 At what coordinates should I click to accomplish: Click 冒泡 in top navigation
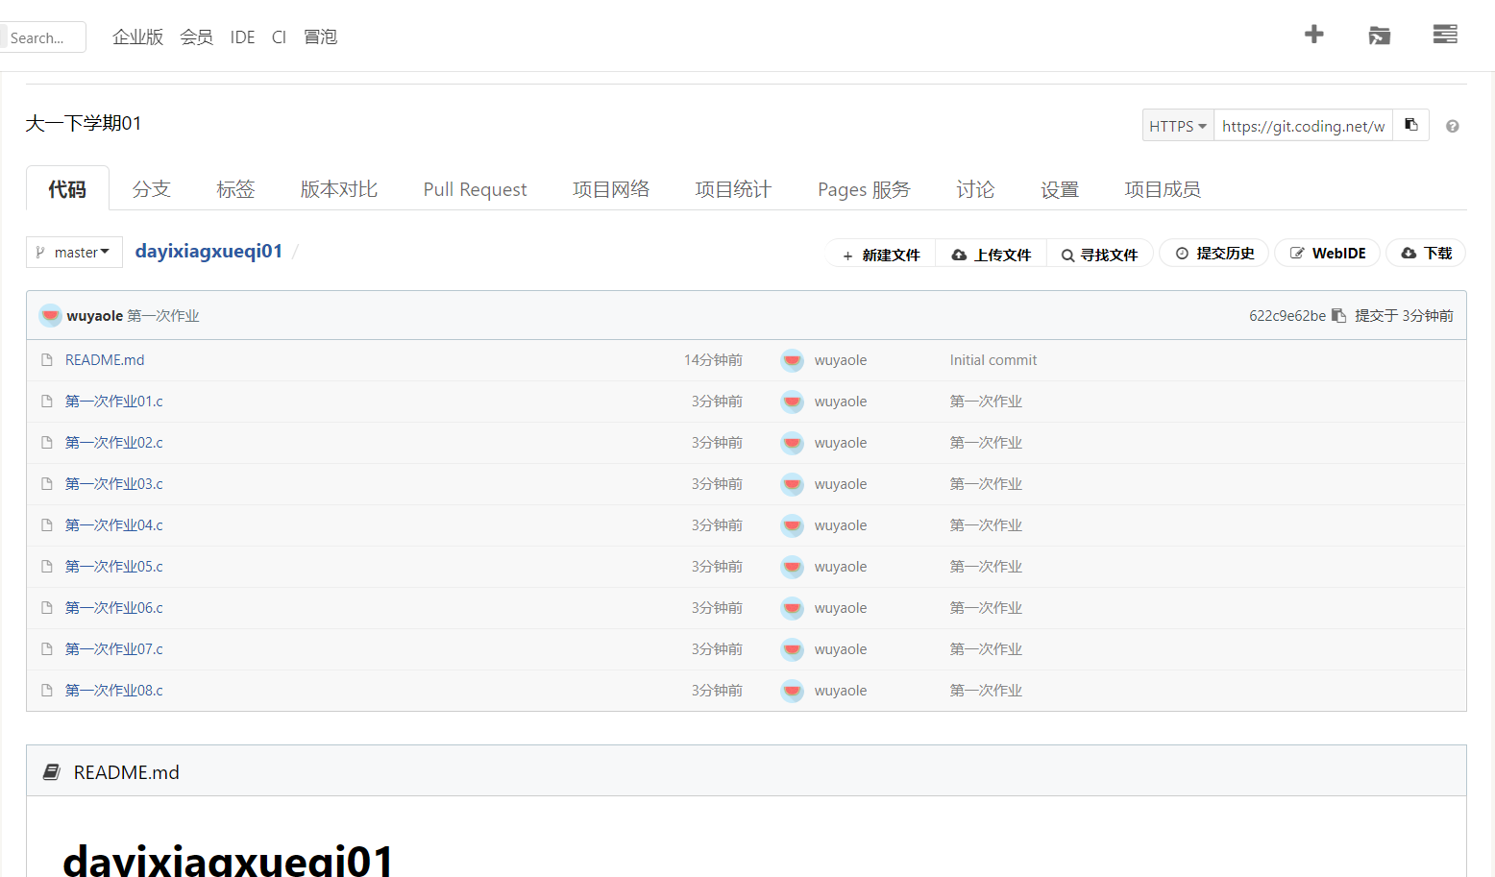click(320, 37)
